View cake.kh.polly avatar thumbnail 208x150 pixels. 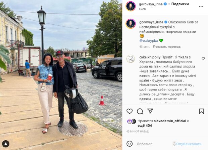click(x=131, y=58)
